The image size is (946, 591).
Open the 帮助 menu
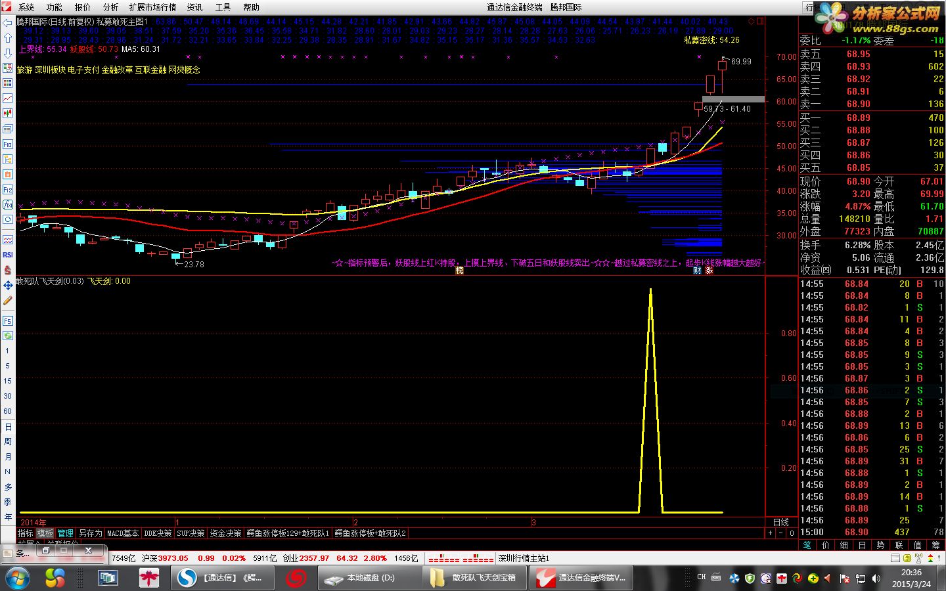point(252,7)
